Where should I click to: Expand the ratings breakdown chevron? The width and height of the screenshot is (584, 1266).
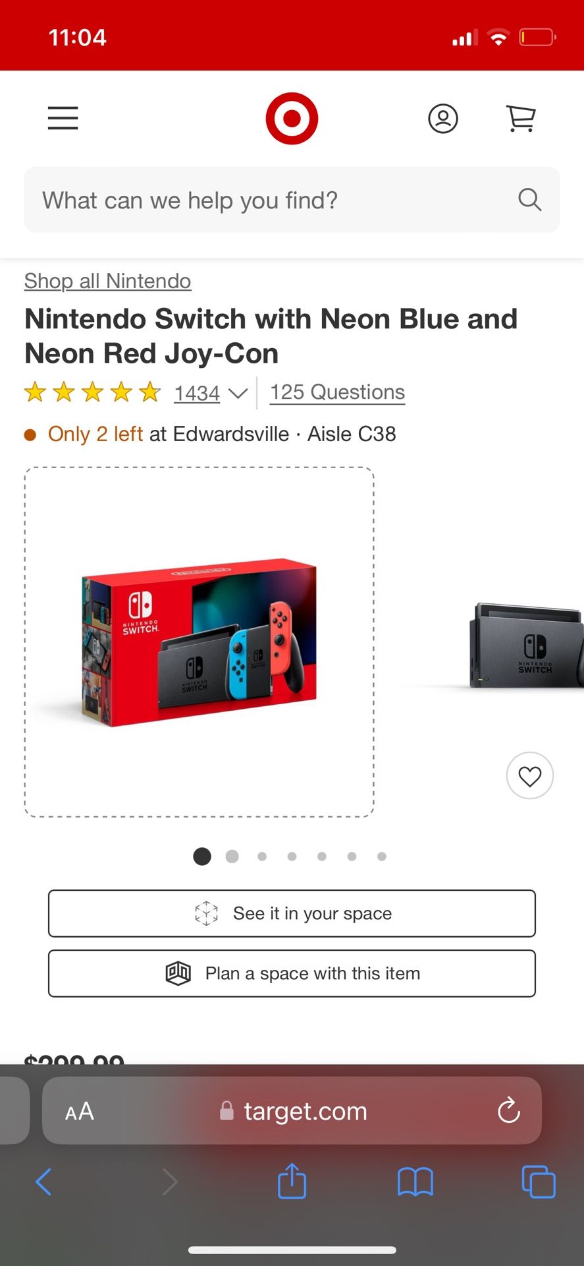(x=238, y=394)
